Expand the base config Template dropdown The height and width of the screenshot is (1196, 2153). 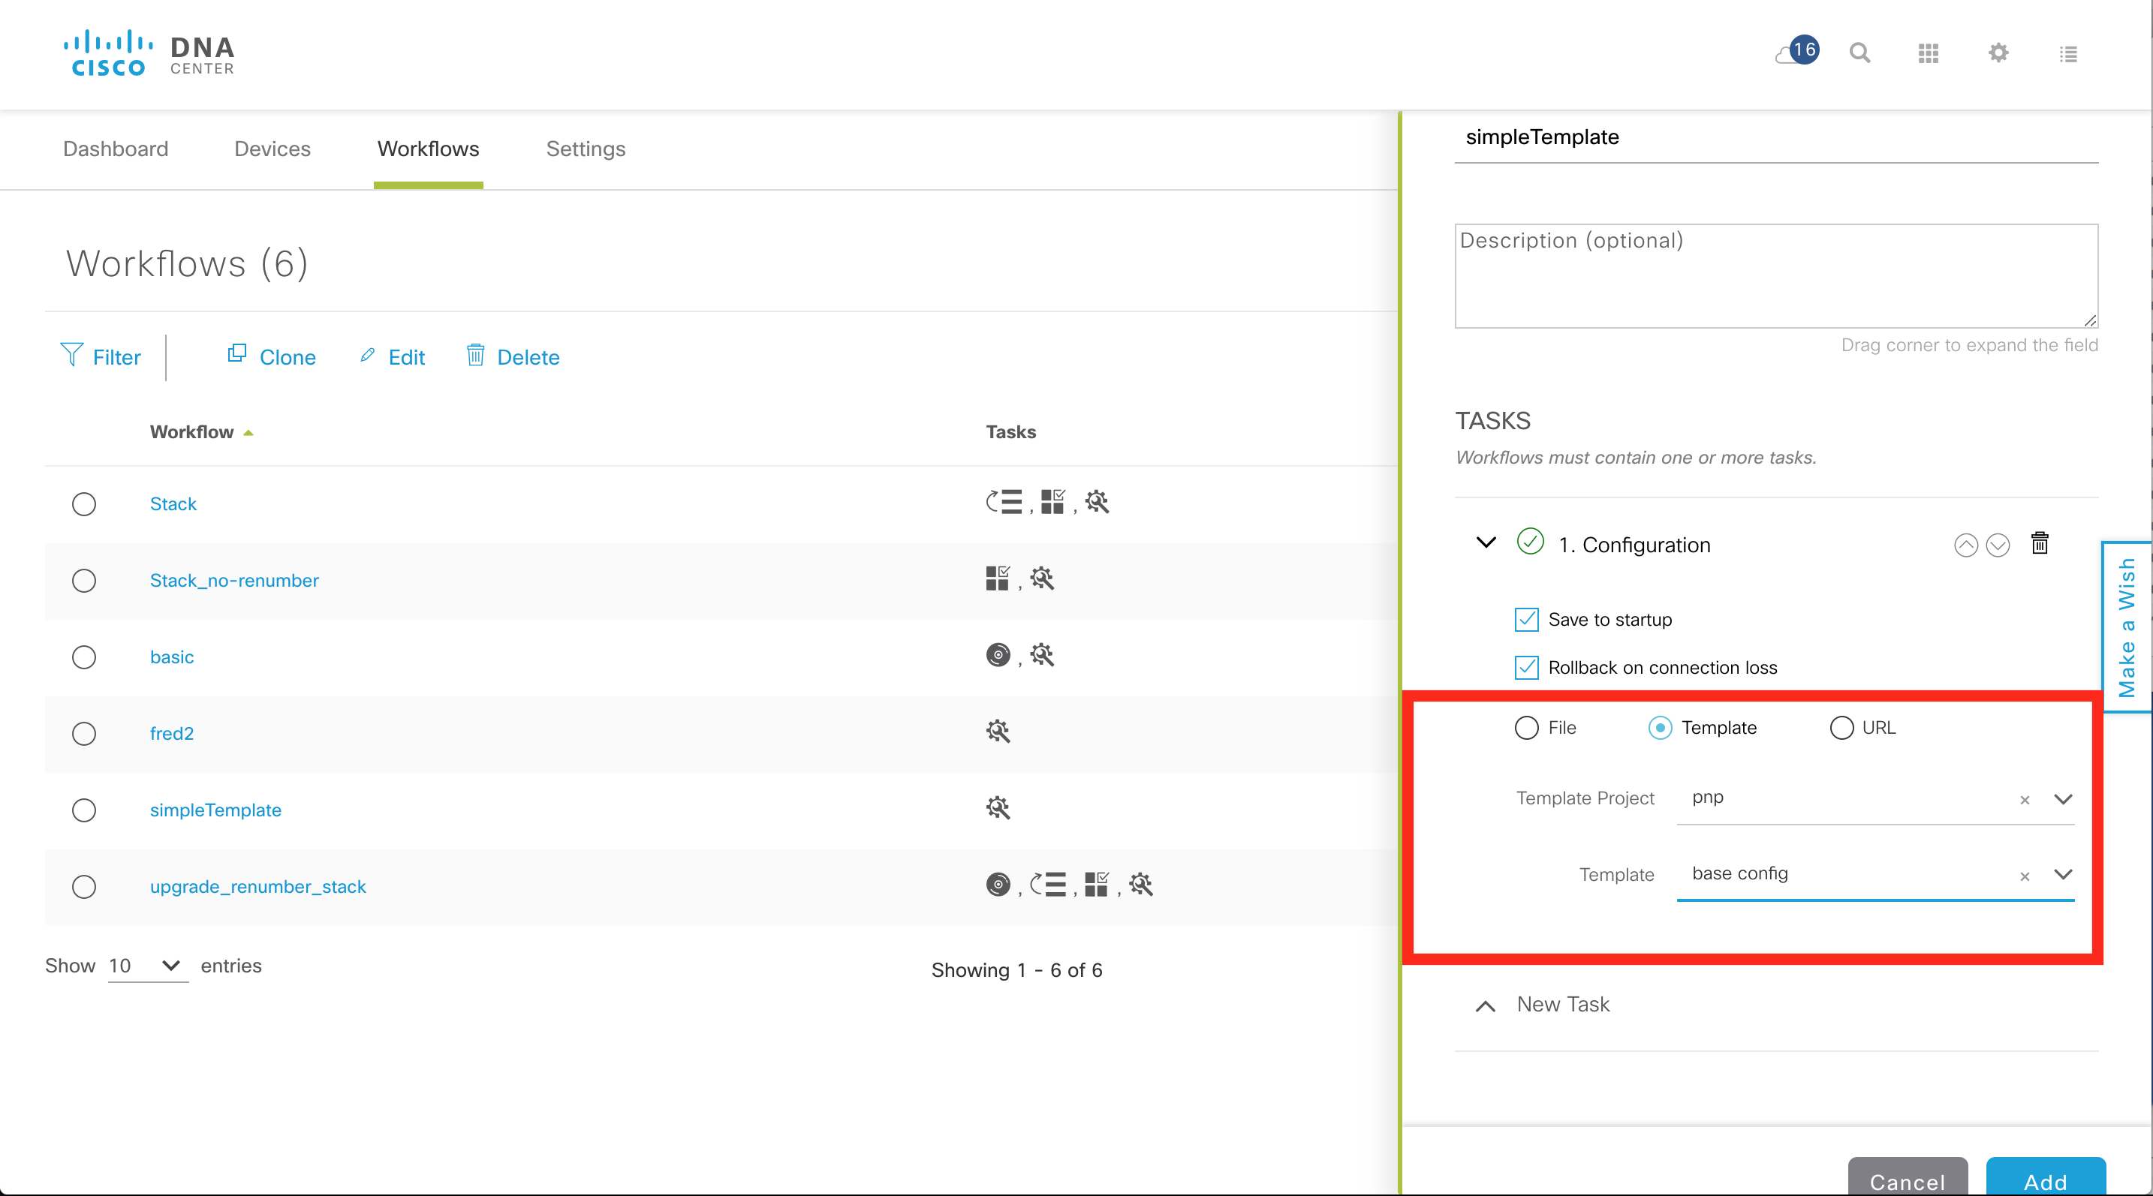[x=2063, y=874]
